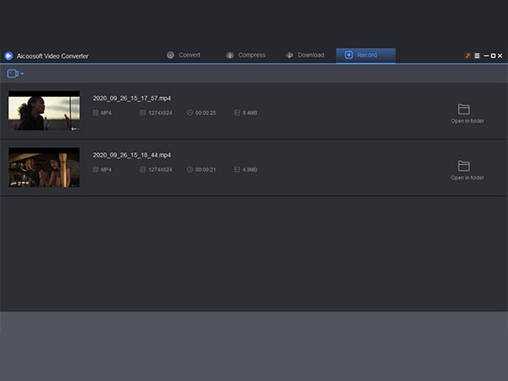508x381 pixels.
Task: Go to the Download tab
Action: (304, 56)
